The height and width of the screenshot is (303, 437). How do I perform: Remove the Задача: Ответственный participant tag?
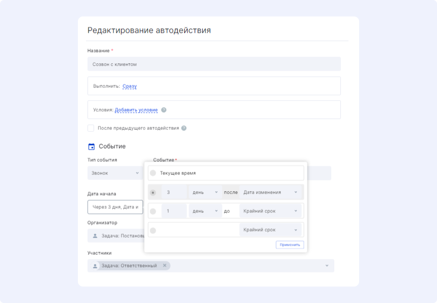(164, 266)
